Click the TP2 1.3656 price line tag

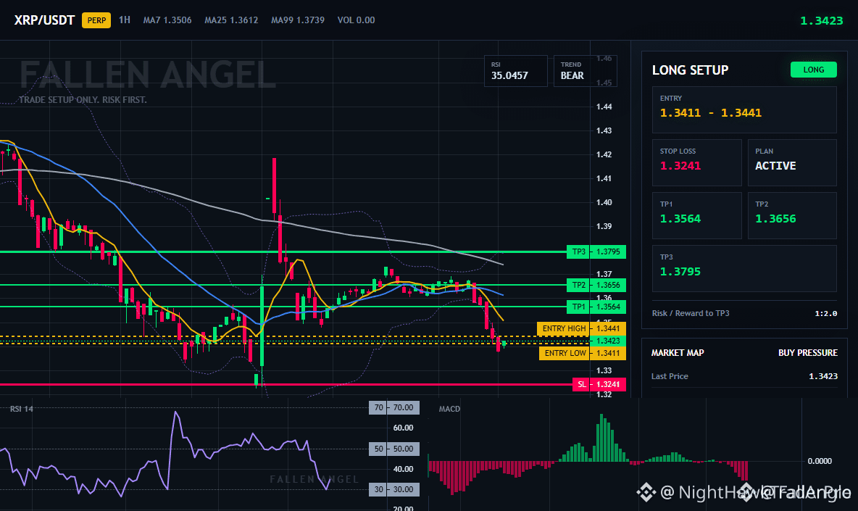tap(596, 285)
